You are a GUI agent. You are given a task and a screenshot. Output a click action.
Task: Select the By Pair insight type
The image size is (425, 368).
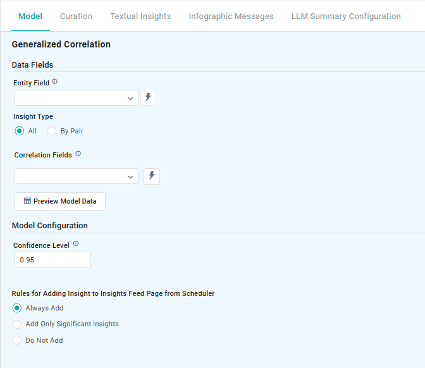(x=52, y=132)
